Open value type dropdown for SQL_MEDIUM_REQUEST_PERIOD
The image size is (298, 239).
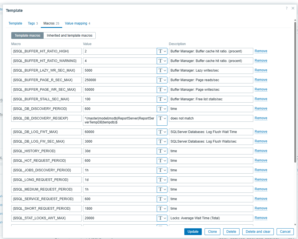pos(162,189)
